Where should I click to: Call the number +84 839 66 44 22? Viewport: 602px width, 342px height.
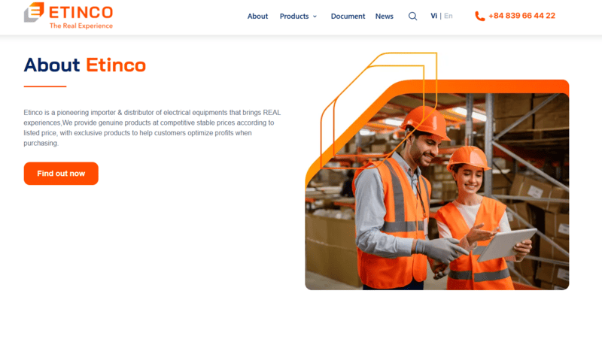pos(521,16)
